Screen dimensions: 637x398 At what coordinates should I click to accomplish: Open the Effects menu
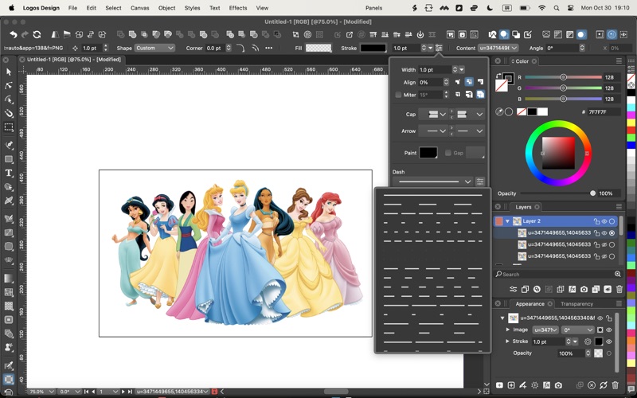pyautogui.click(x=237, y=8)
